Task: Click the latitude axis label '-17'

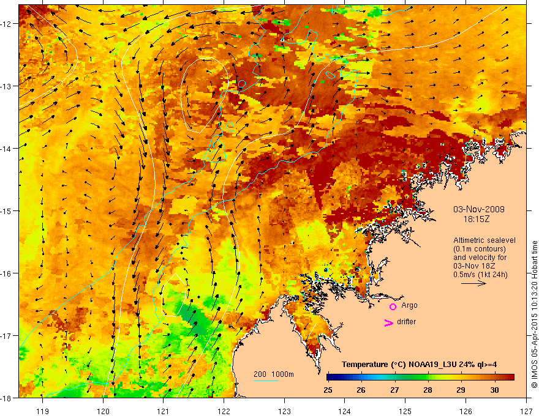Action: click(7, 335)
